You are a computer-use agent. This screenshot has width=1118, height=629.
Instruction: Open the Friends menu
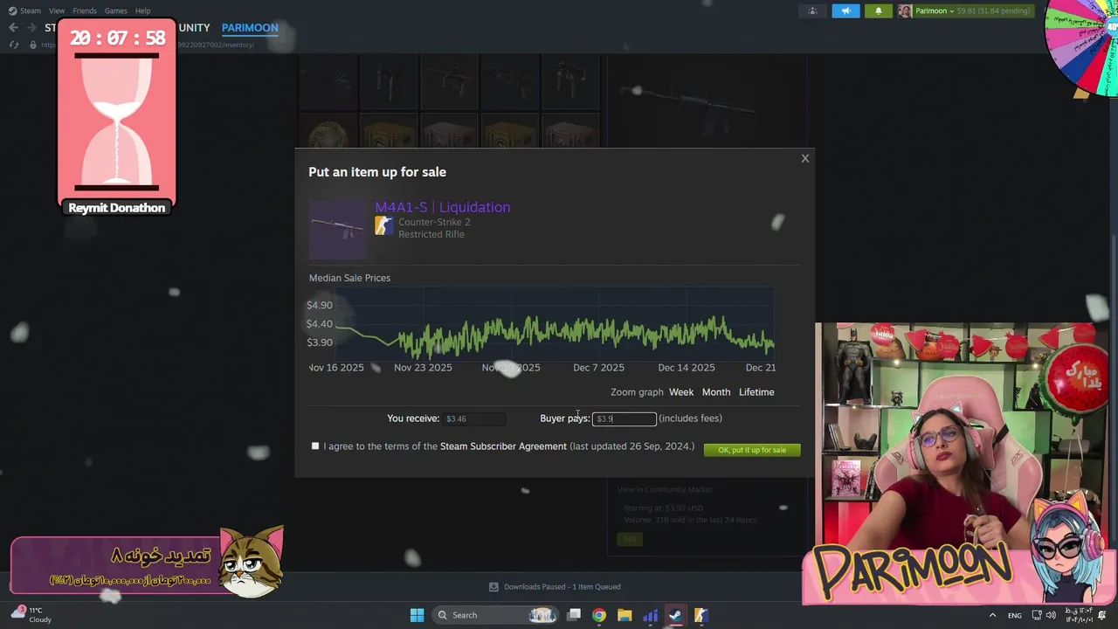(85, 10)
